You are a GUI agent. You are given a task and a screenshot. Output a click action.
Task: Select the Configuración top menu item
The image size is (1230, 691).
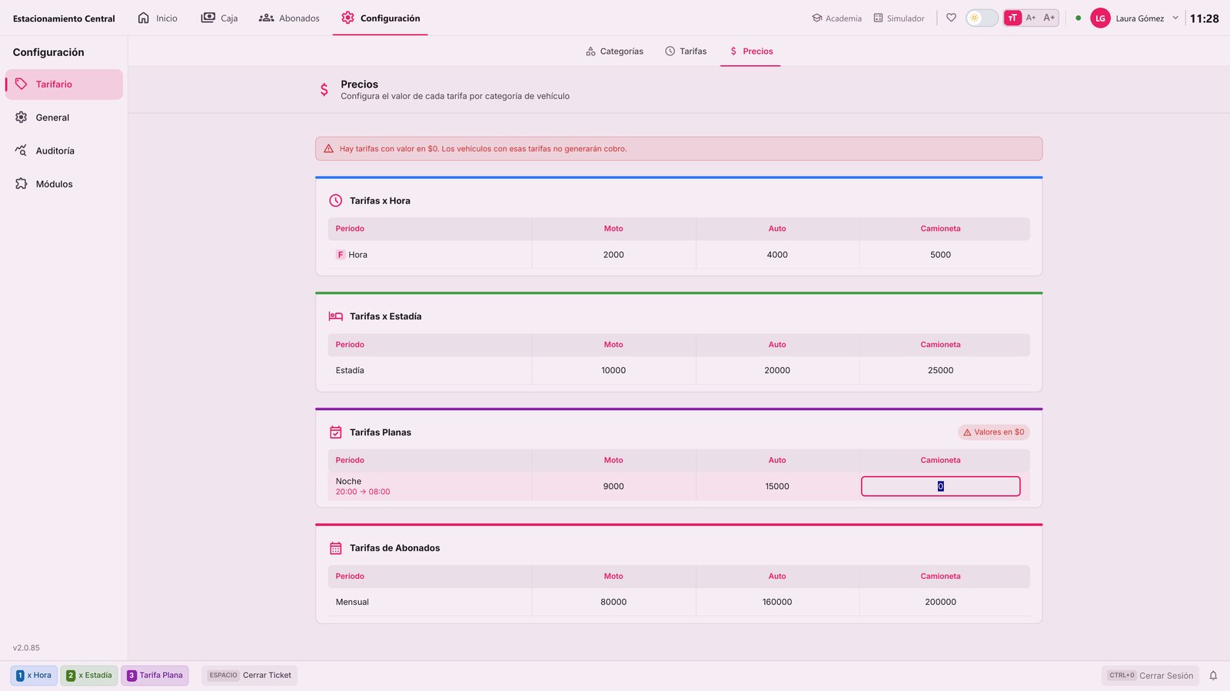coord(381,18)
